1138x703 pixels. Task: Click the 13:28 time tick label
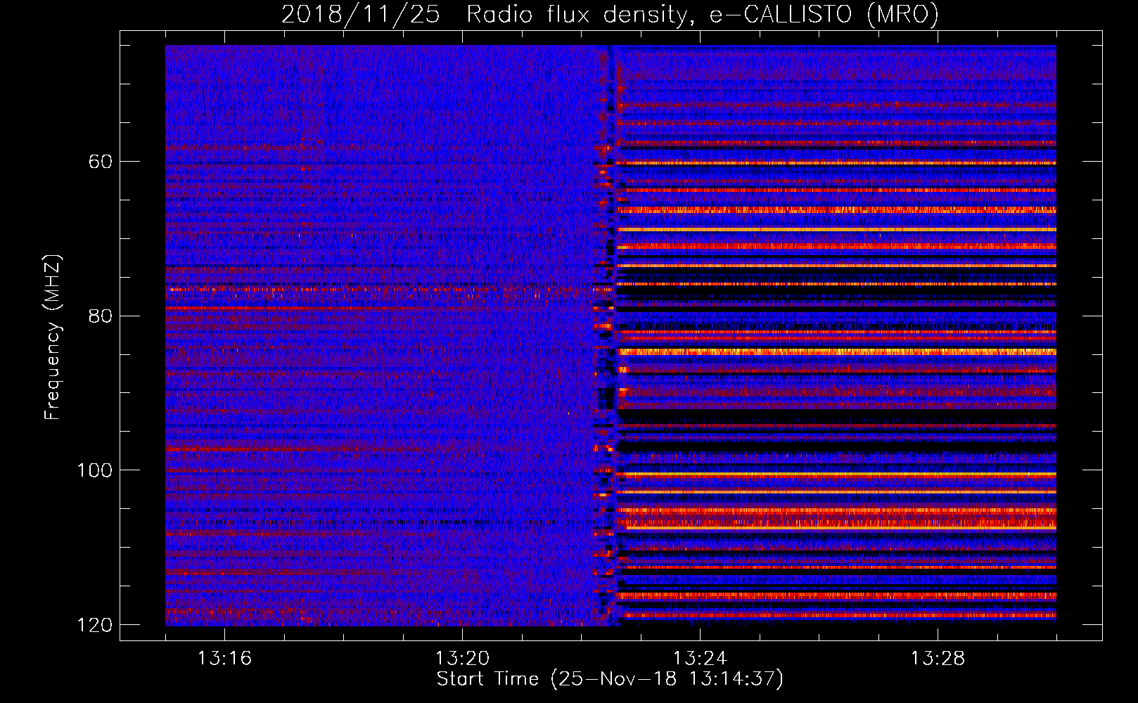coord(938,659)
